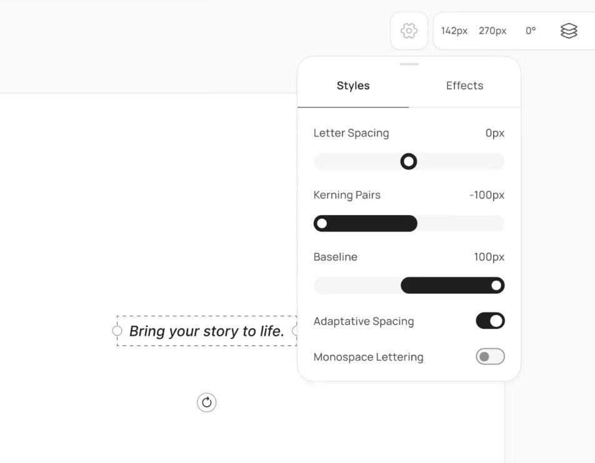Click the Kerning Pairs slider handle
Image resolution: width=595 pixels, height=463 pixels.
(x=322, y=223)
